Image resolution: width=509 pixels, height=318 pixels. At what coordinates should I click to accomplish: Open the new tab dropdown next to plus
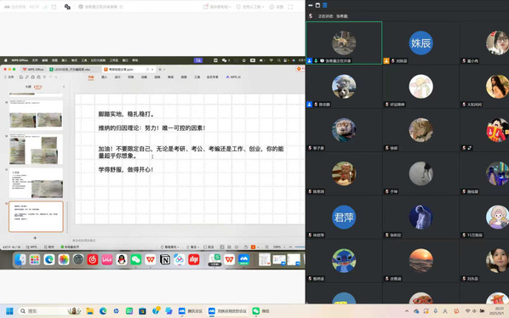pyautogui.click(x=164, y=70)
